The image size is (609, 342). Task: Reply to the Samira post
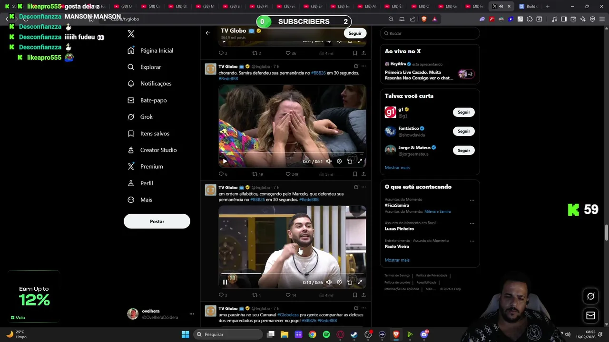point(223,174)
